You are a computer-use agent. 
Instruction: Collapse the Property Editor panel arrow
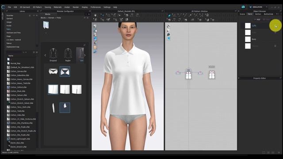click(x=239, y=78)
